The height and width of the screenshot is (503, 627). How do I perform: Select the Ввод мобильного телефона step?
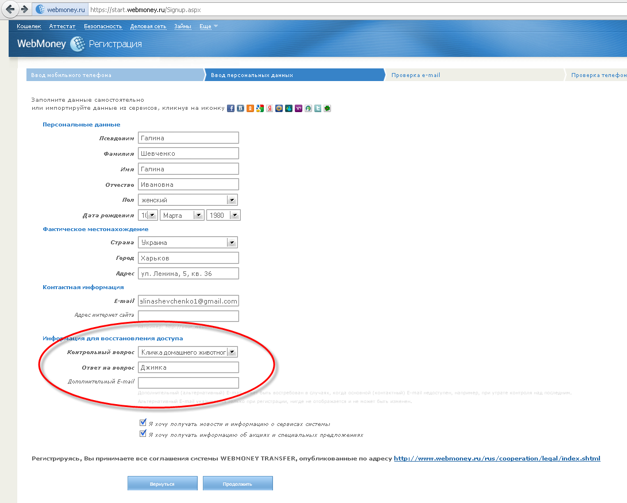tap(115, 75)
